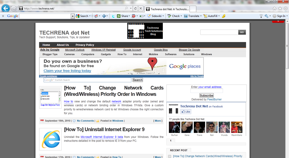
Task: Open the Translate dropdown arrow
Action: click(x=201, y=16)
